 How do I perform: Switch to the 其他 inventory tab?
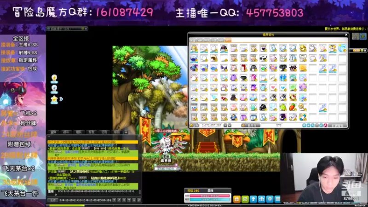207,40
